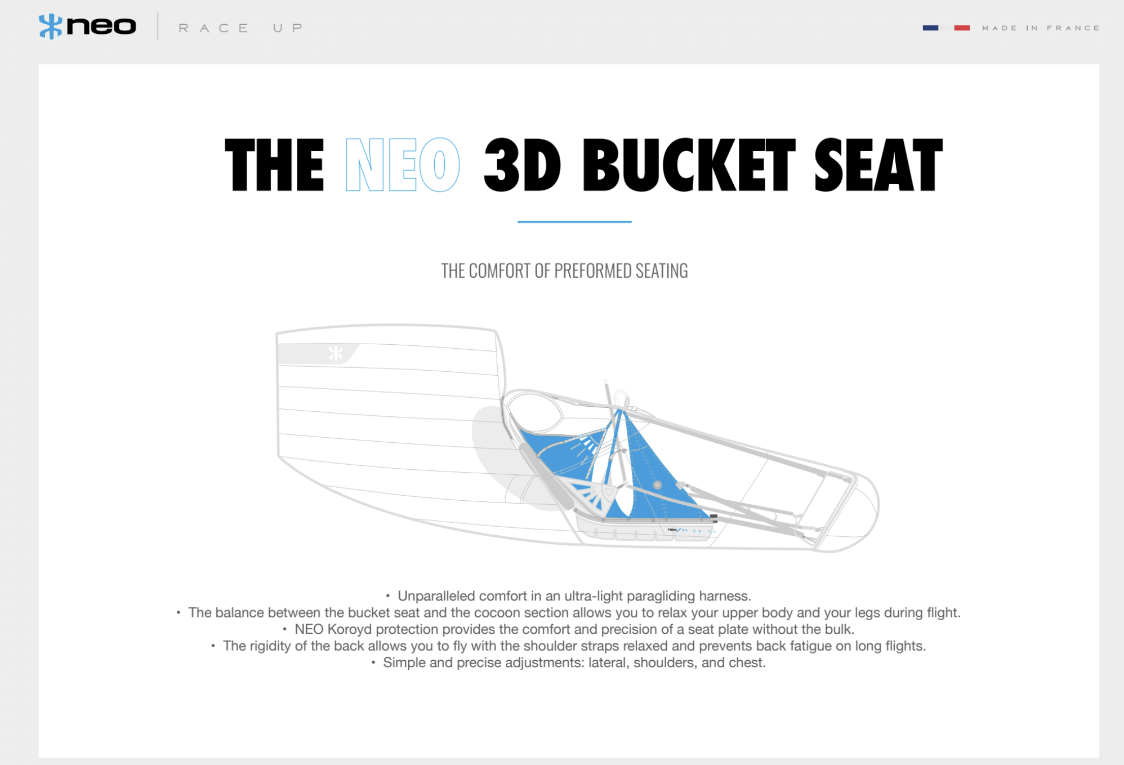Click the French flag icon
This screenshot has width=1124, height=765.
946,28
